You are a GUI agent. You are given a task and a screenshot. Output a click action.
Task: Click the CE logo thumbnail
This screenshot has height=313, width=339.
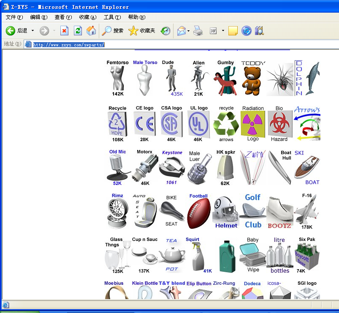[x=145, y=124]
